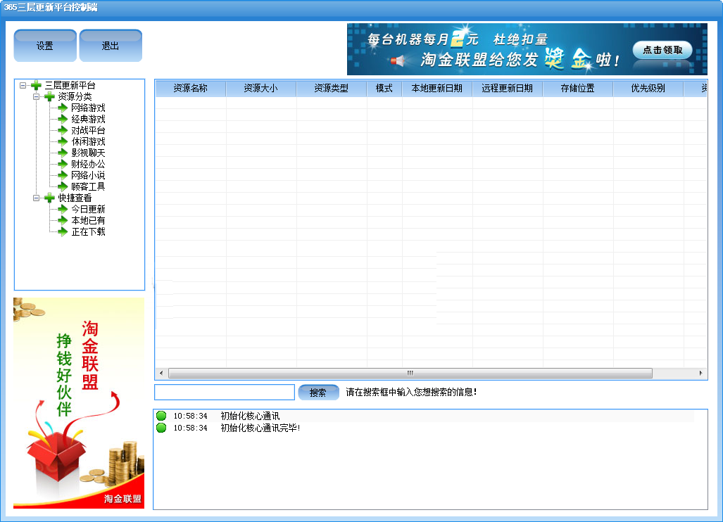Click the 搜索 search button

tap(318, 393)
